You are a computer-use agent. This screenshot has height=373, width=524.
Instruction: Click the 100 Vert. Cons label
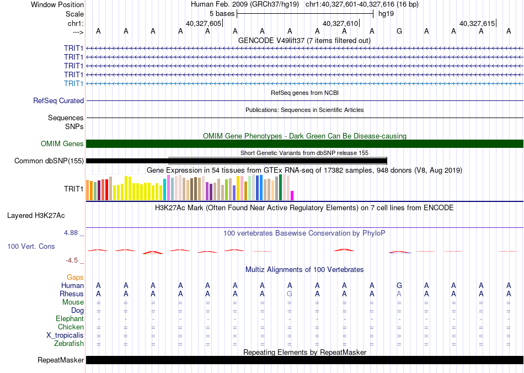coord(31,246)
